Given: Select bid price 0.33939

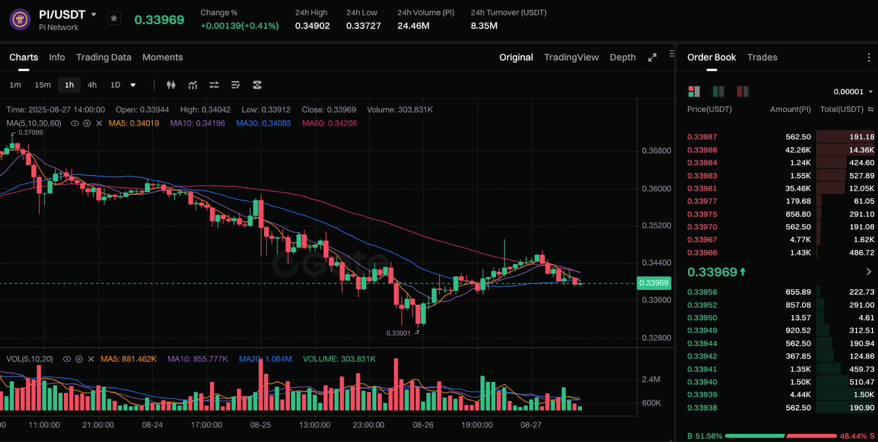Looking at the screenshot, I should [x=702, y=395].
